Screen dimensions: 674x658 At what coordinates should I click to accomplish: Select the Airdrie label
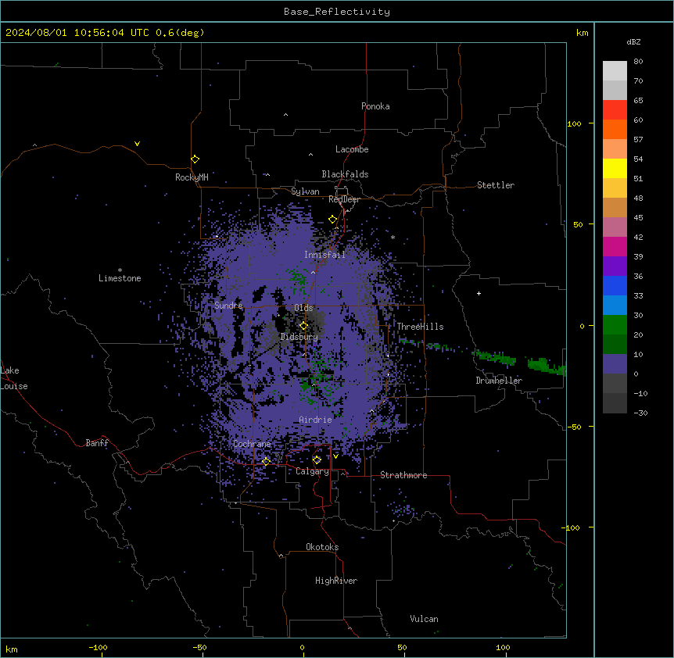click(x=316, y=420)
